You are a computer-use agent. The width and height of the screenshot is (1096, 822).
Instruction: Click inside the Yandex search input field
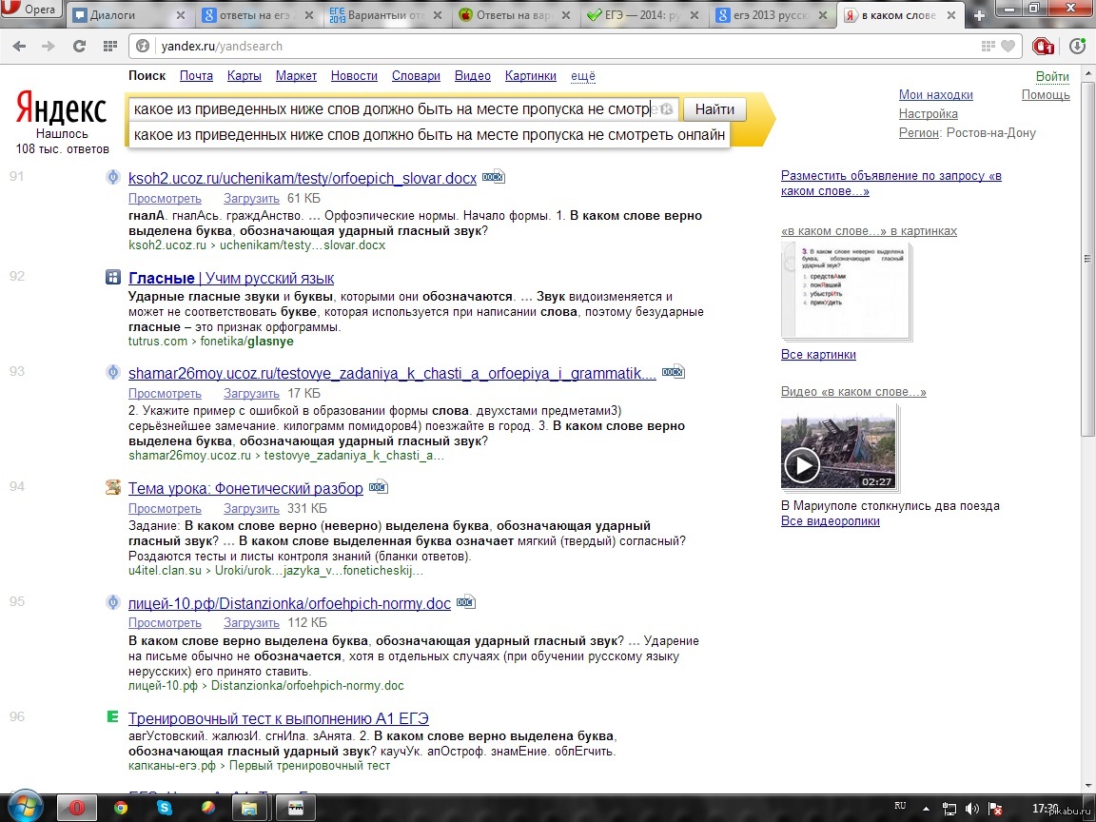coord(390,109)
